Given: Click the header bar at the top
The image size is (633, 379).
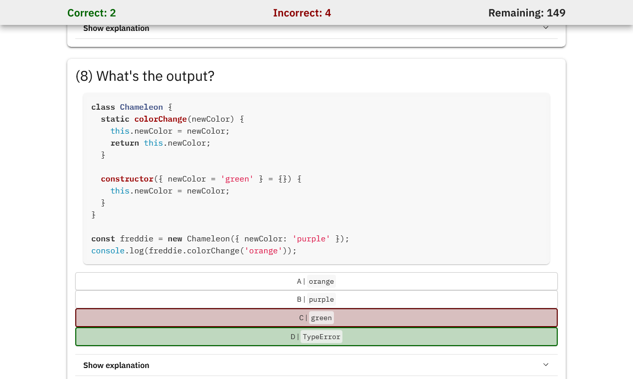Looking at the screenshot, I should tap(316, 12).
